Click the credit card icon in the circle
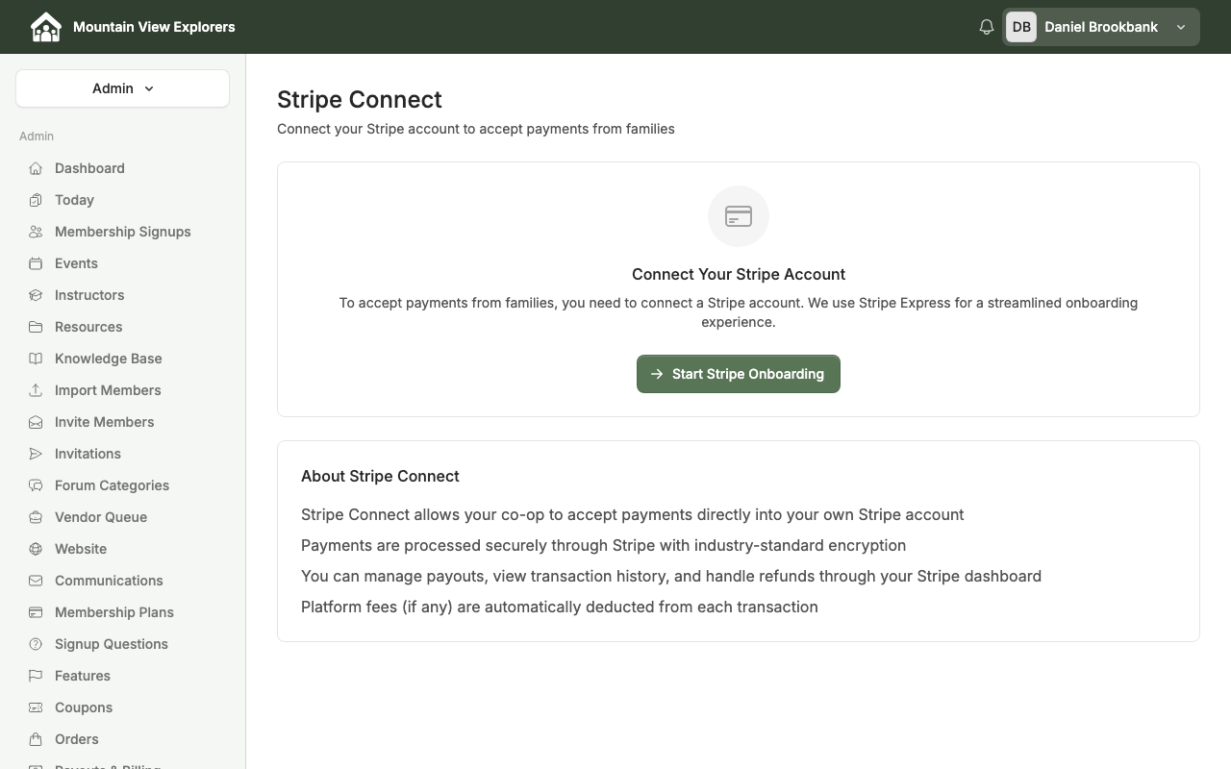The image size is (1231, 769). (739, 216)
